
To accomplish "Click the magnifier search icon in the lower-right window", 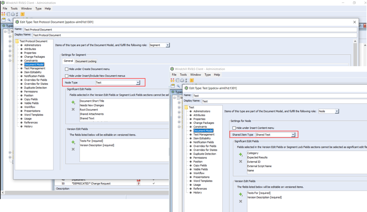I will [178, 86].
